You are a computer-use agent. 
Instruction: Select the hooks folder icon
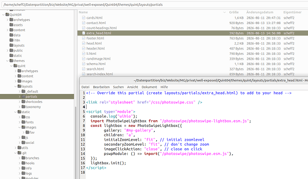point(23,163)
